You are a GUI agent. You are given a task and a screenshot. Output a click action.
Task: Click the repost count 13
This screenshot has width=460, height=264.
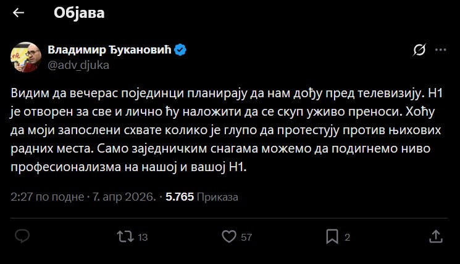143,237
